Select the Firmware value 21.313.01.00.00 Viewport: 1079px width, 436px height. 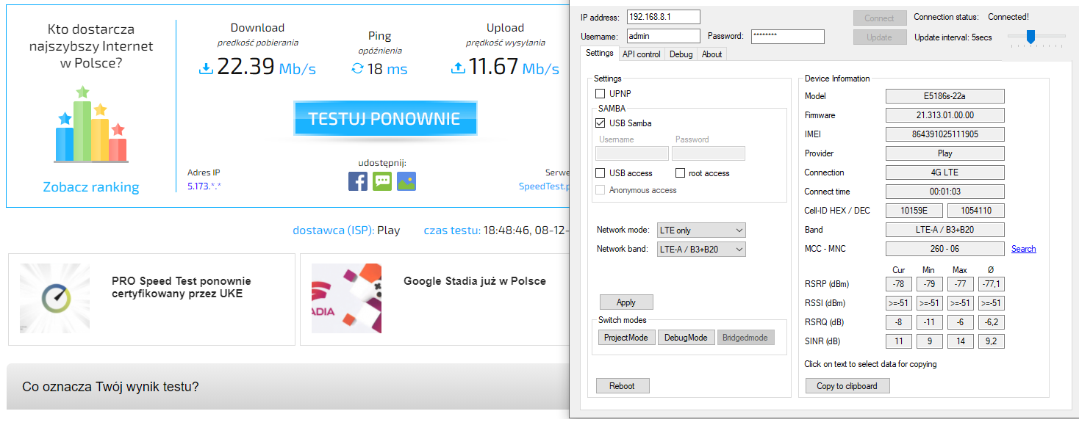pos(944,115)
